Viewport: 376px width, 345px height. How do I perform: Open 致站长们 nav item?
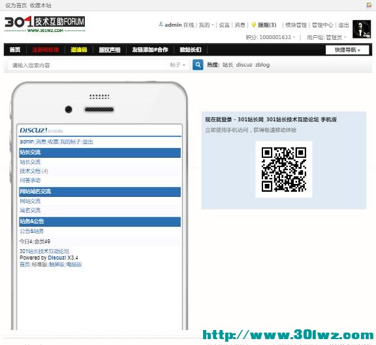click(x=191, y=50)
